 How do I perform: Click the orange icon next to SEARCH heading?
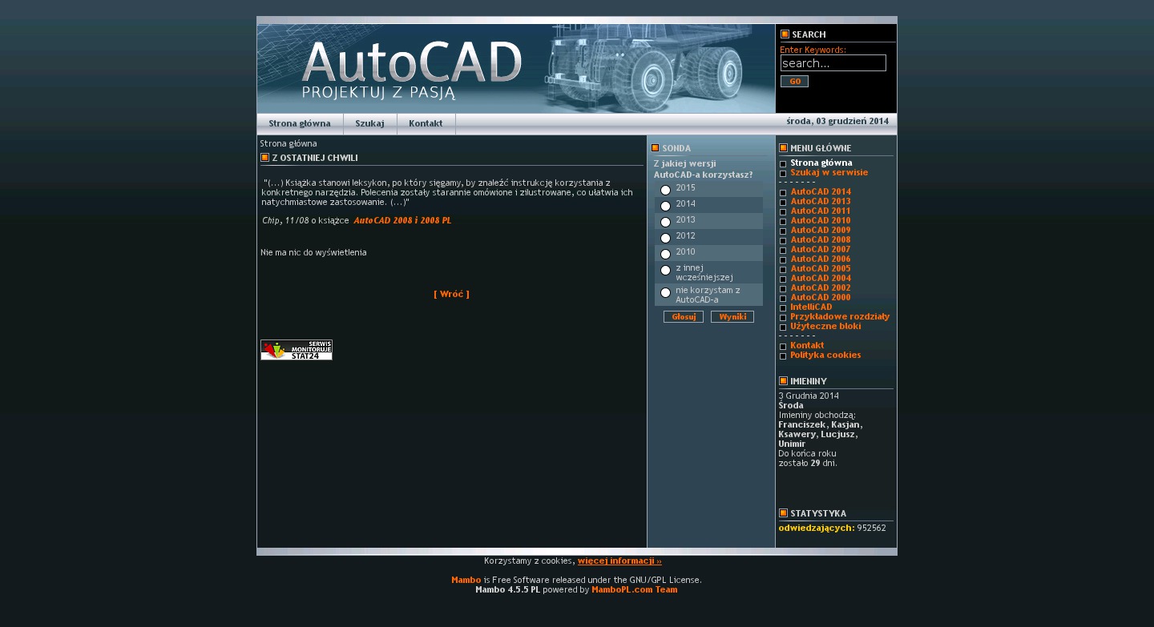[785, 34]
